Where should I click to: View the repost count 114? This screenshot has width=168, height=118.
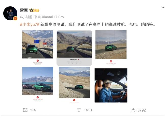(x=33, y=110)
